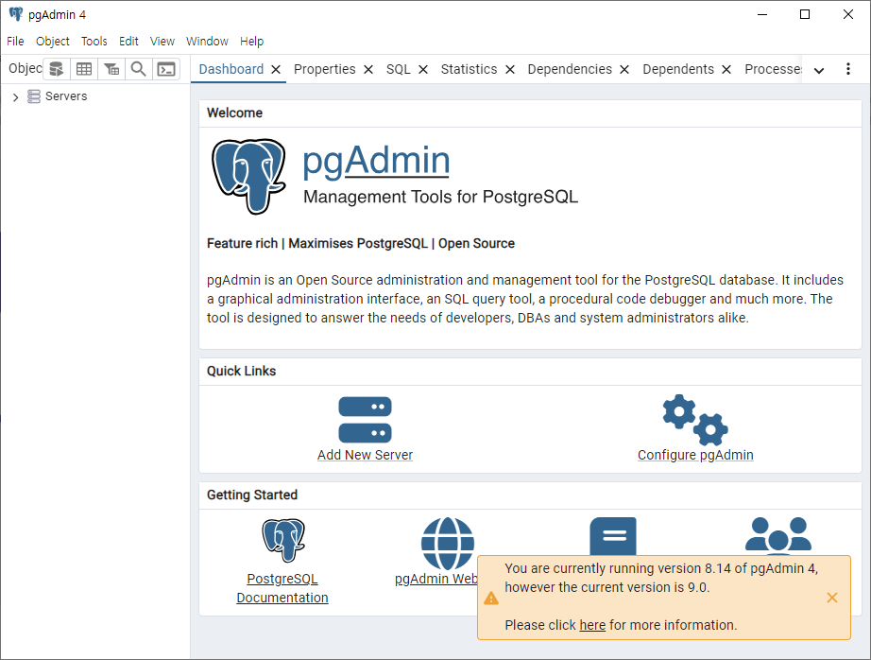Open the PostgreSQL Documentation link
Screen dimensions: 871x660
[x=282, y=588]
